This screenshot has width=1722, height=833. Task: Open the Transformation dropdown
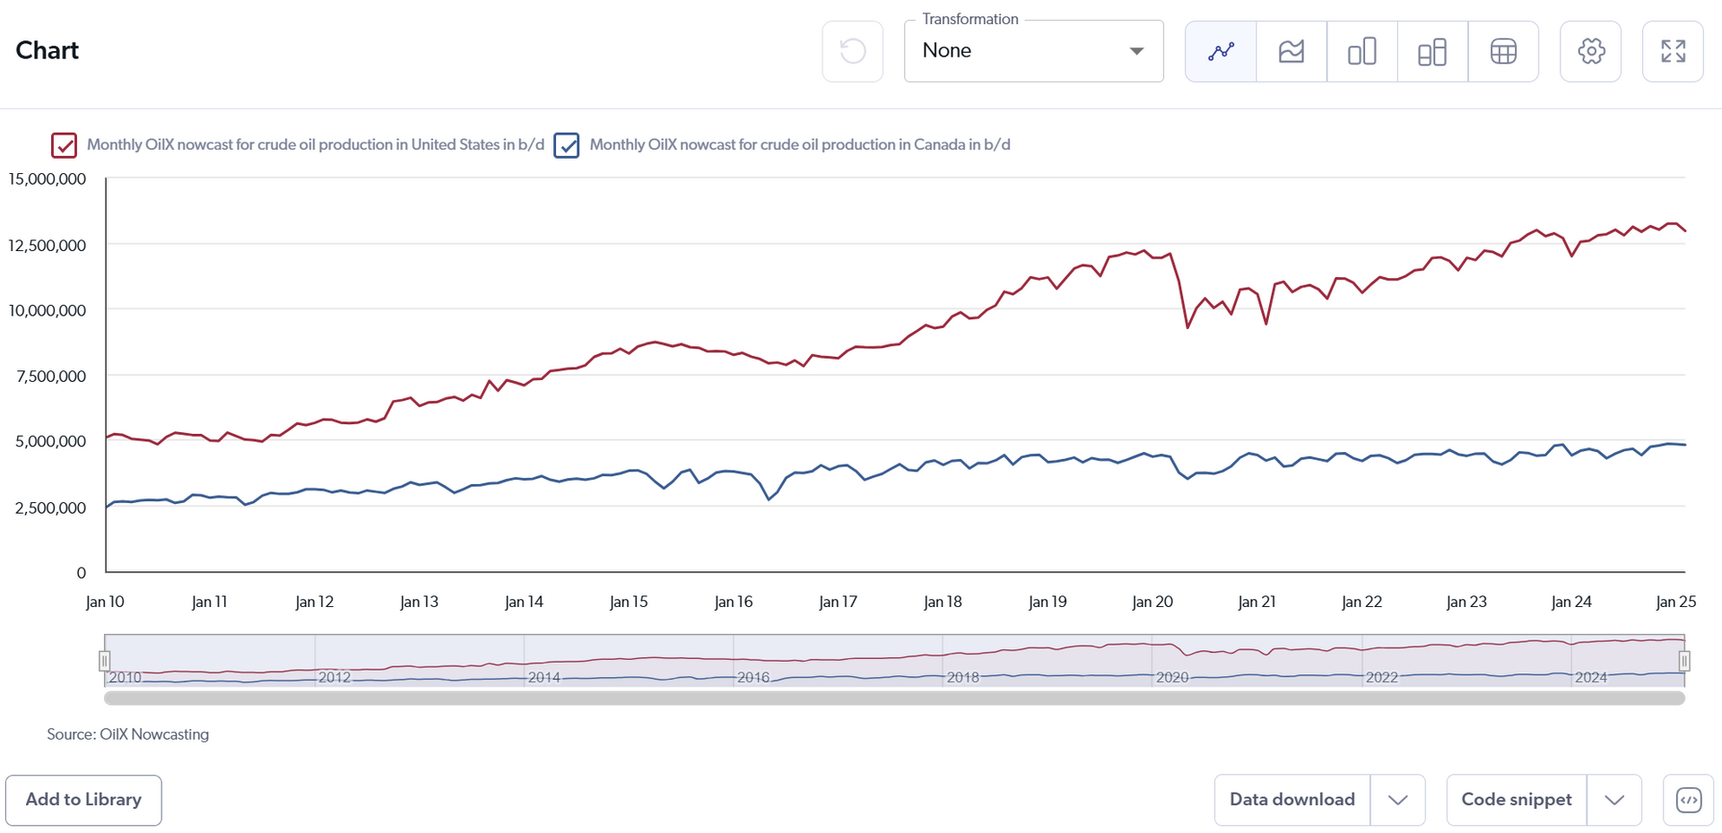pos(1033,51)
